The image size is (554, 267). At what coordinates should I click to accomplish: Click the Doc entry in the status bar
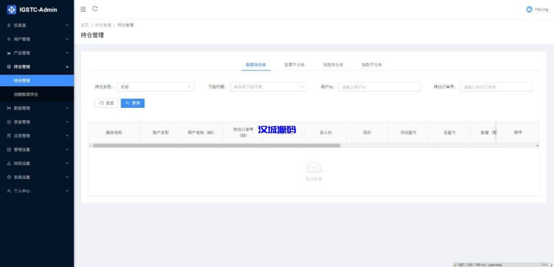[x=544, y=264]
